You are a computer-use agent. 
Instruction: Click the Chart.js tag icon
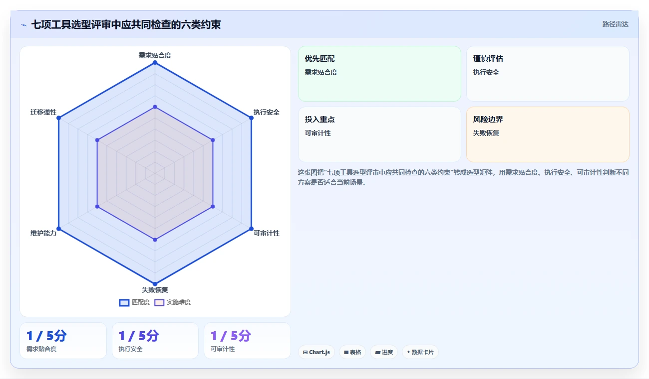305,352
